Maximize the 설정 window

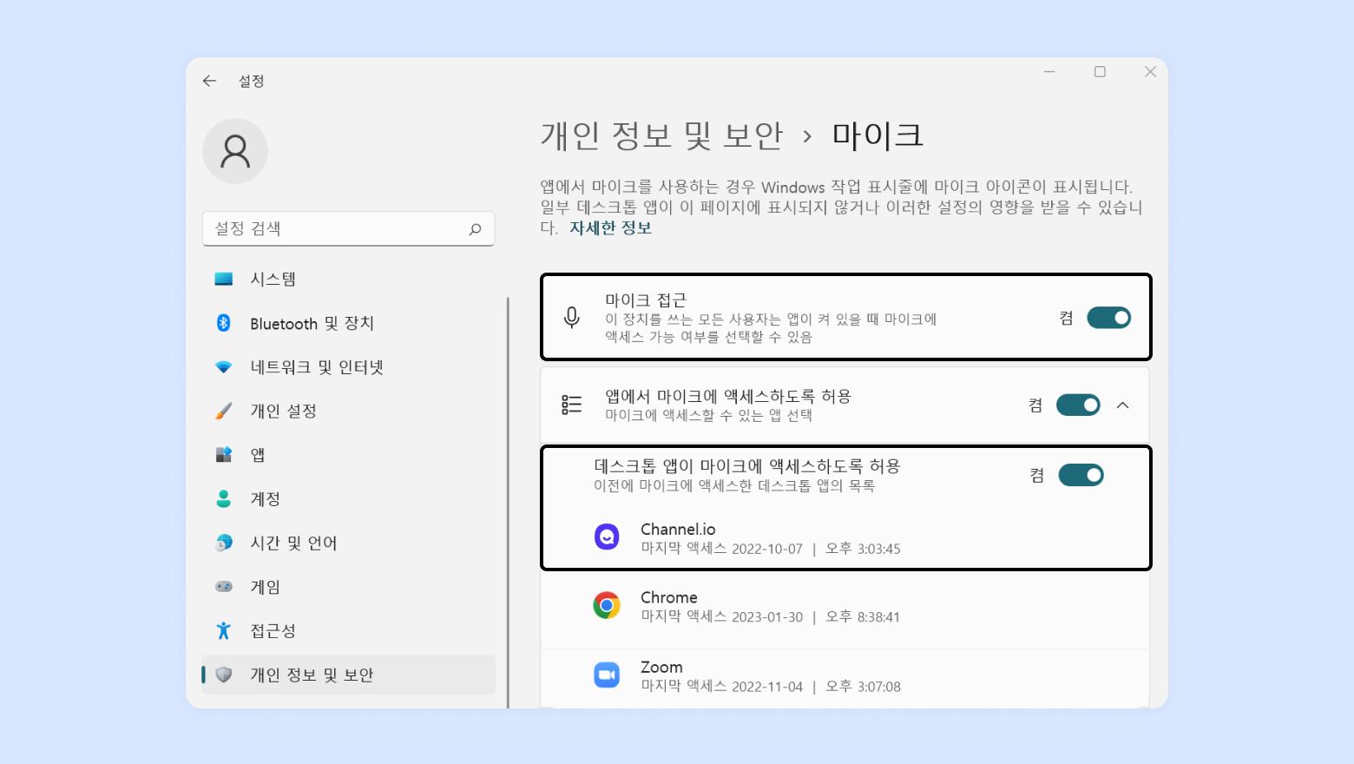[x=1100, y=72]
